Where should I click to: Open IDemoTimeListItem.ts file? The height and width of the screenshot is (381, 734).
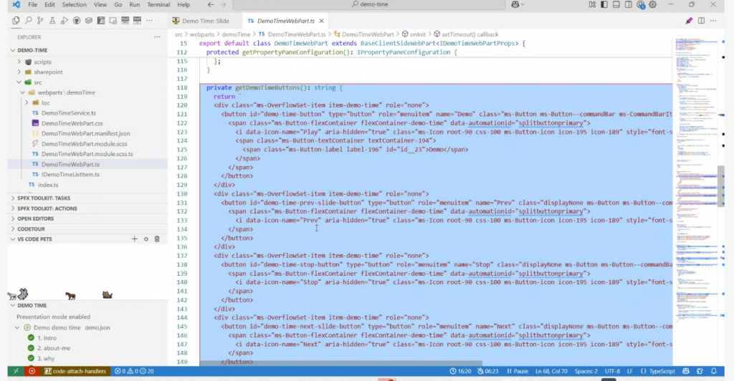point(70,174)
